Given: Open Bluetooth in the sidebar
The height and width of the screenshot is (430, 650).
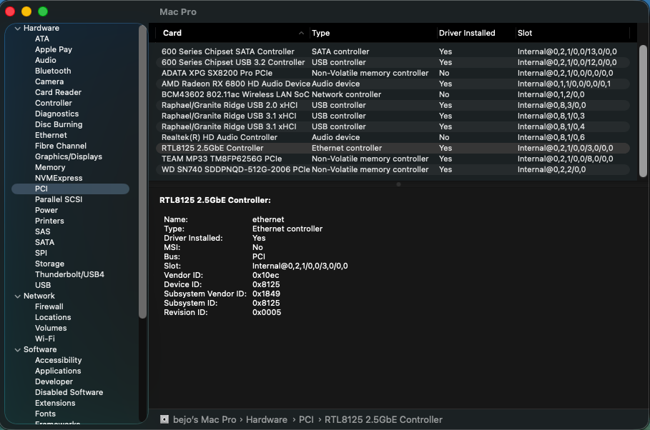Looking at the screenshot, I should coord(53,71).
